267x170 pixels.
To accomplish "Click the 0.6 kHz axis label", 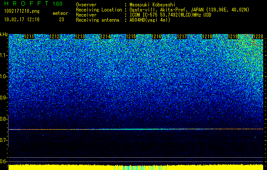I will tap(3, 161).
